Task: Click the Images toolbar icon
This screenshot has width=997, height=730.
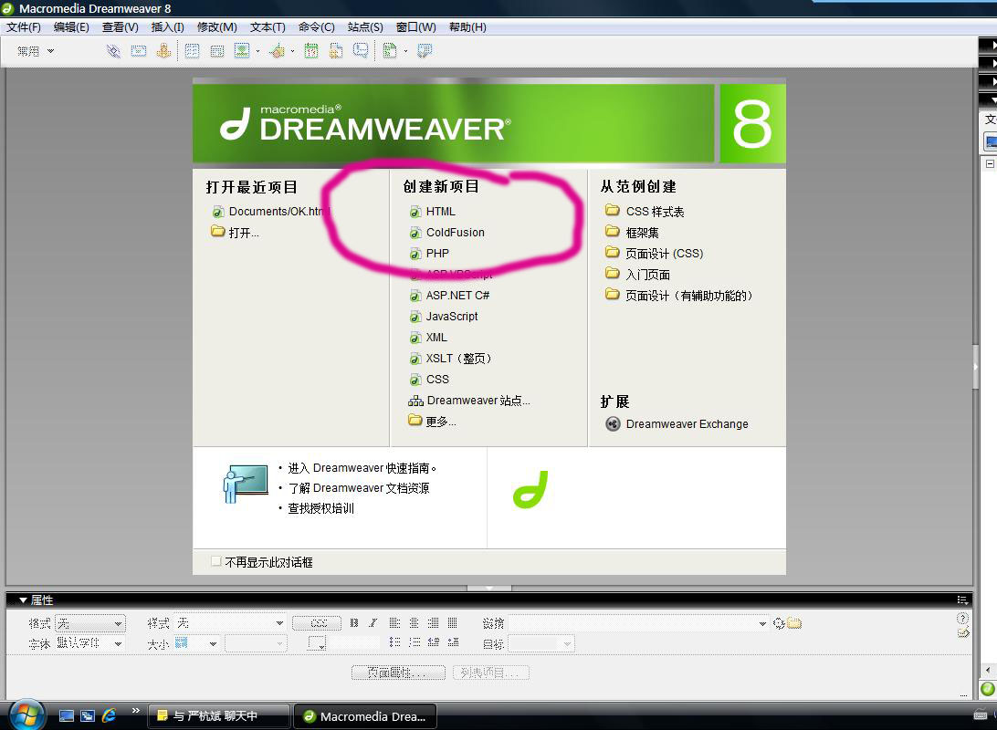Action: point(242,51)
